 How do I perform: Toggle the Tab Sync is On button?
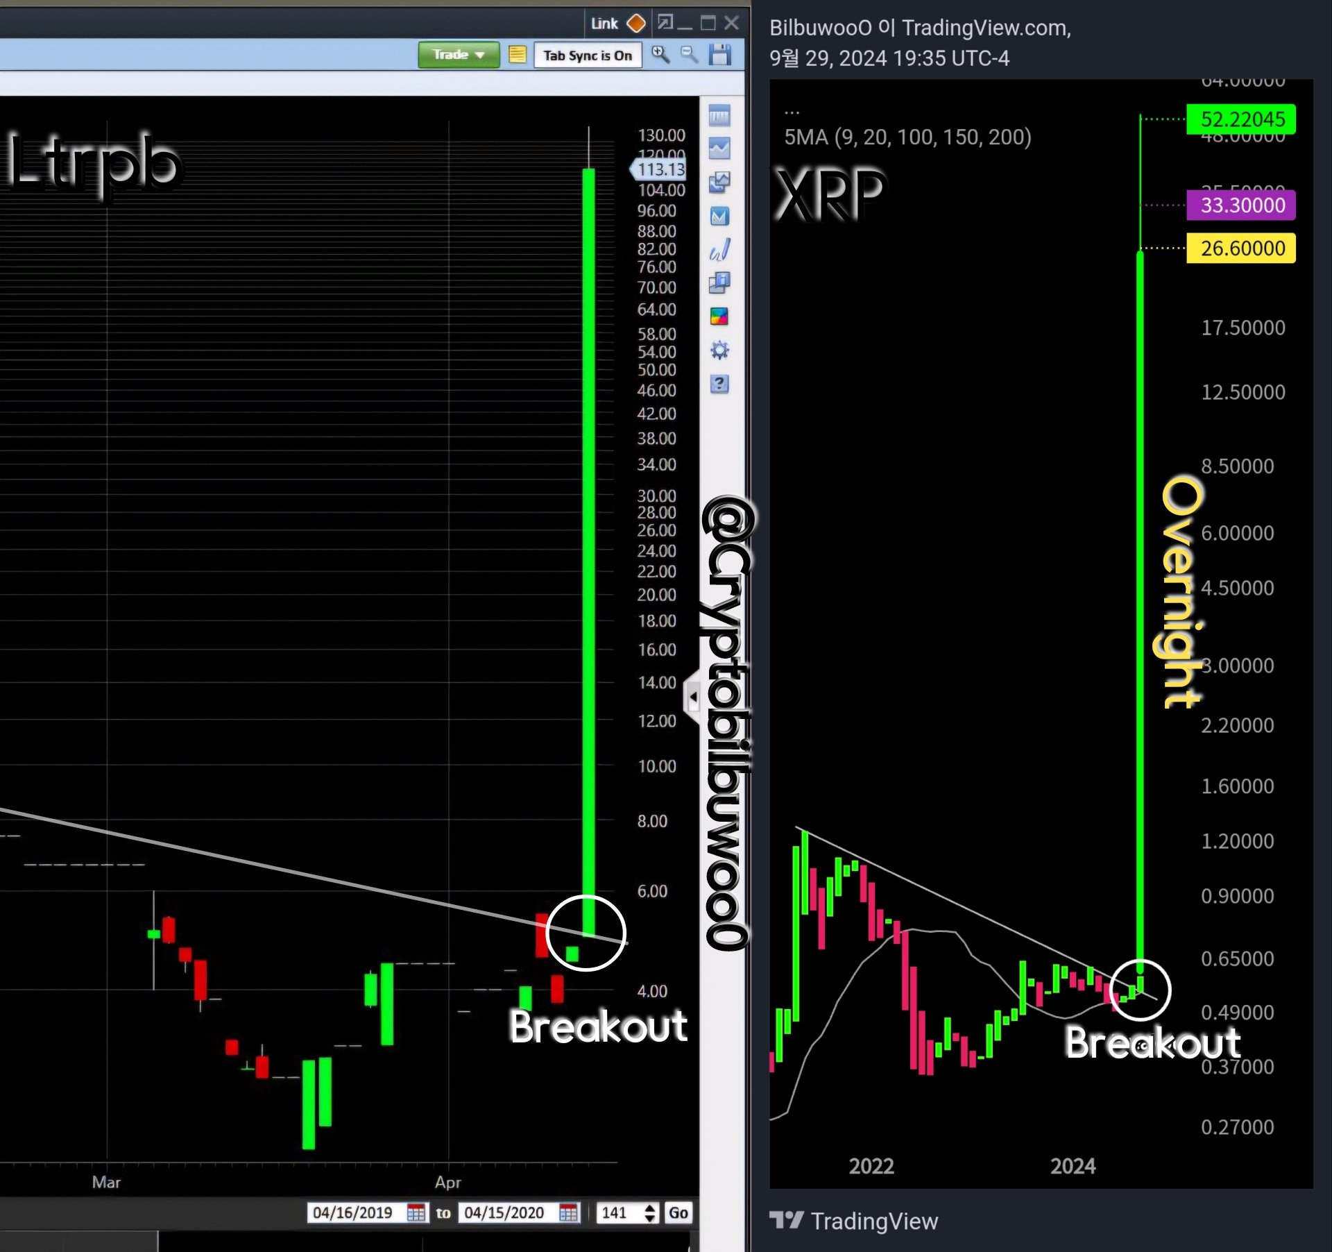coord(588,56)
